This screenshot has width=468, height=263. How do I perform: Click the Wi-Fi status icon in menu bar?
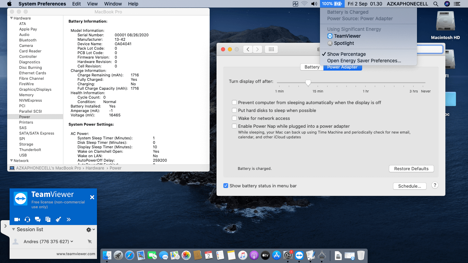(304, 4)
